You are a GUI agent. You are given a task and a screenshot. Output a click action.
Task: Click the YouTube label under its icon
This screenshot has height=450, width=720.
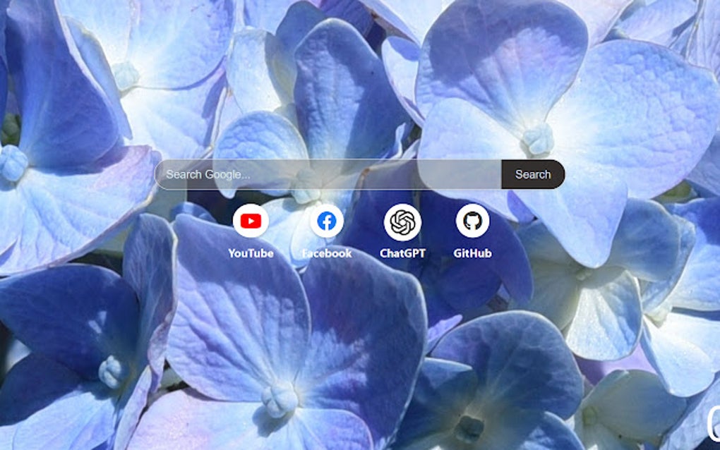(251, 253)
